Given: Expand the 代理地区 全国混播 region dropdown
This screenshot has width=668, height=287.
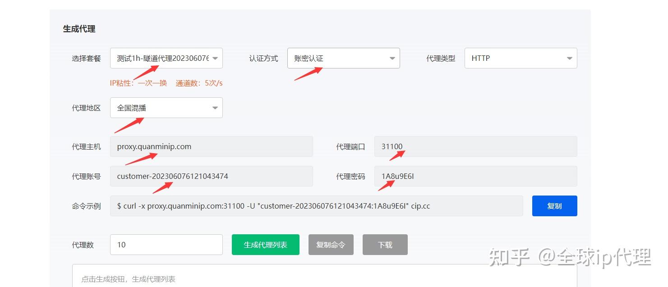Looking at the screenshot, I should [166, 107].
